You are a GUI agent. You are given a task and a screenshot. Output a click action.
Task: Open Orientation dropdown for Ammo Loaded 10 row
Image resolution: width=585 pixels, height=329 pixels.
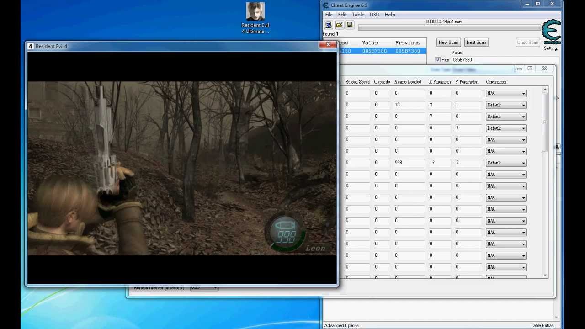coord(506,105)
